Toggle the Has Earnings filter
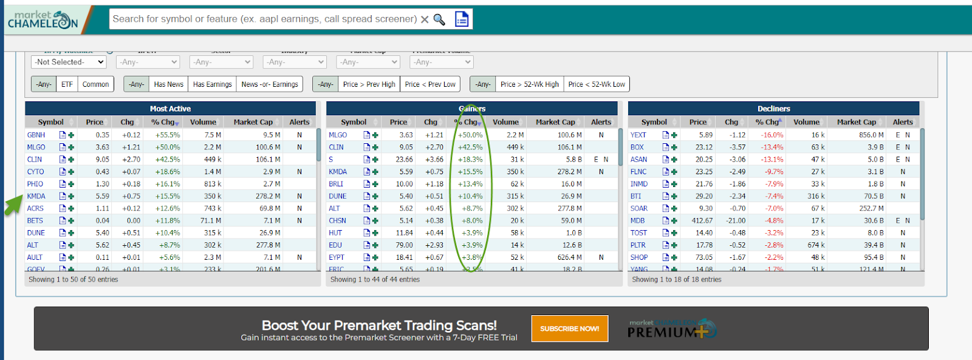 [212, 84]
